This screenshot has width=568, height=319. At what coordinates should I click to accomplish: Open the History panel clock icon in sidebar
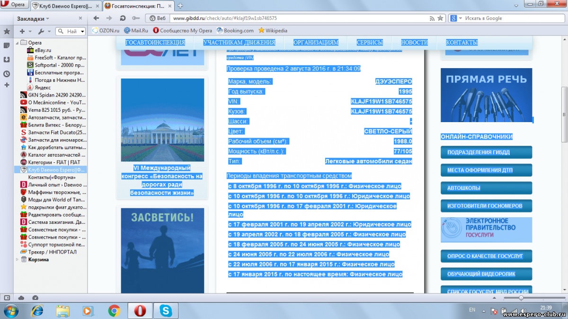(7, 74)
